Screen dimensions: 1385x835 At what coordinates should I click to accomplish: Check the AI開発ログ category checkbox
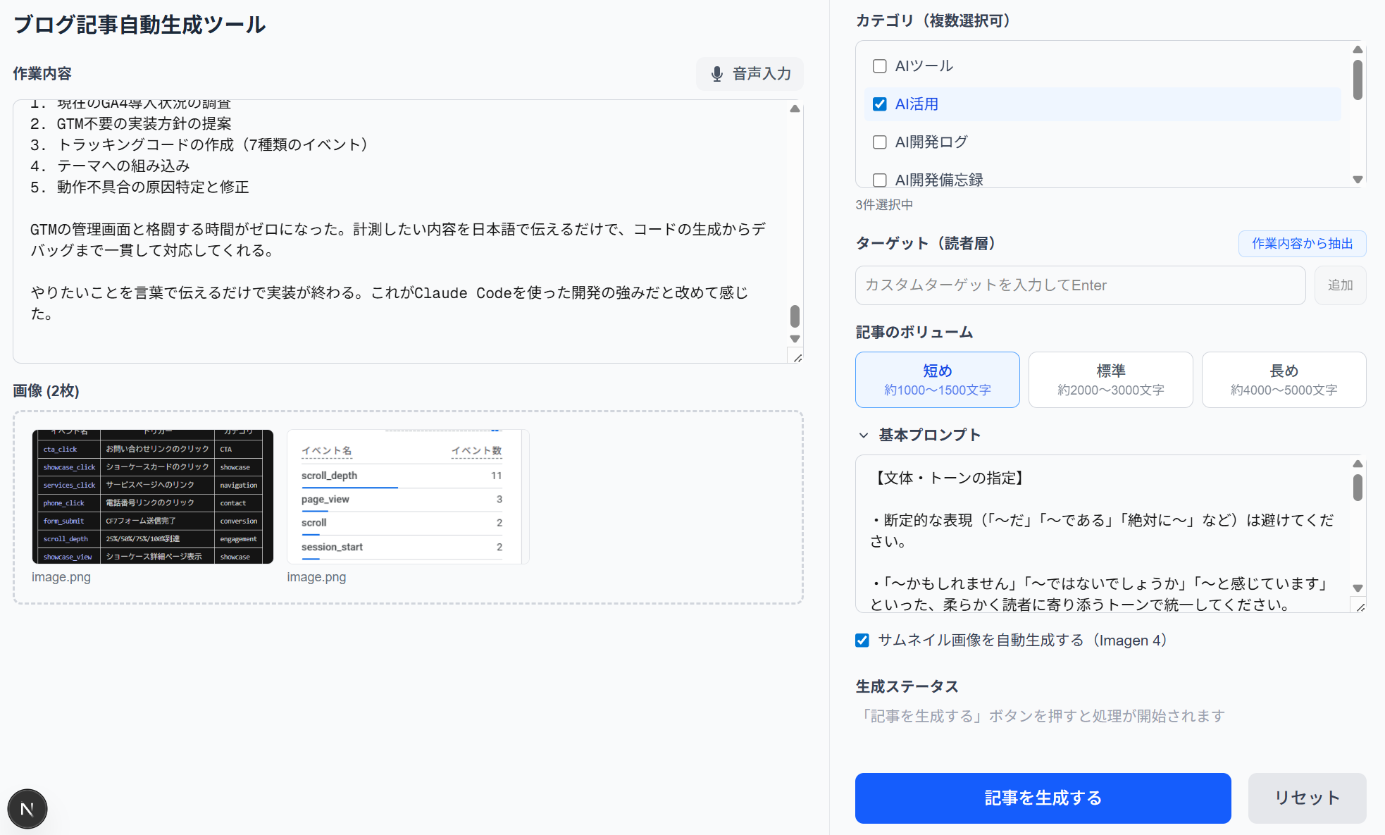(x=879, y=142)
